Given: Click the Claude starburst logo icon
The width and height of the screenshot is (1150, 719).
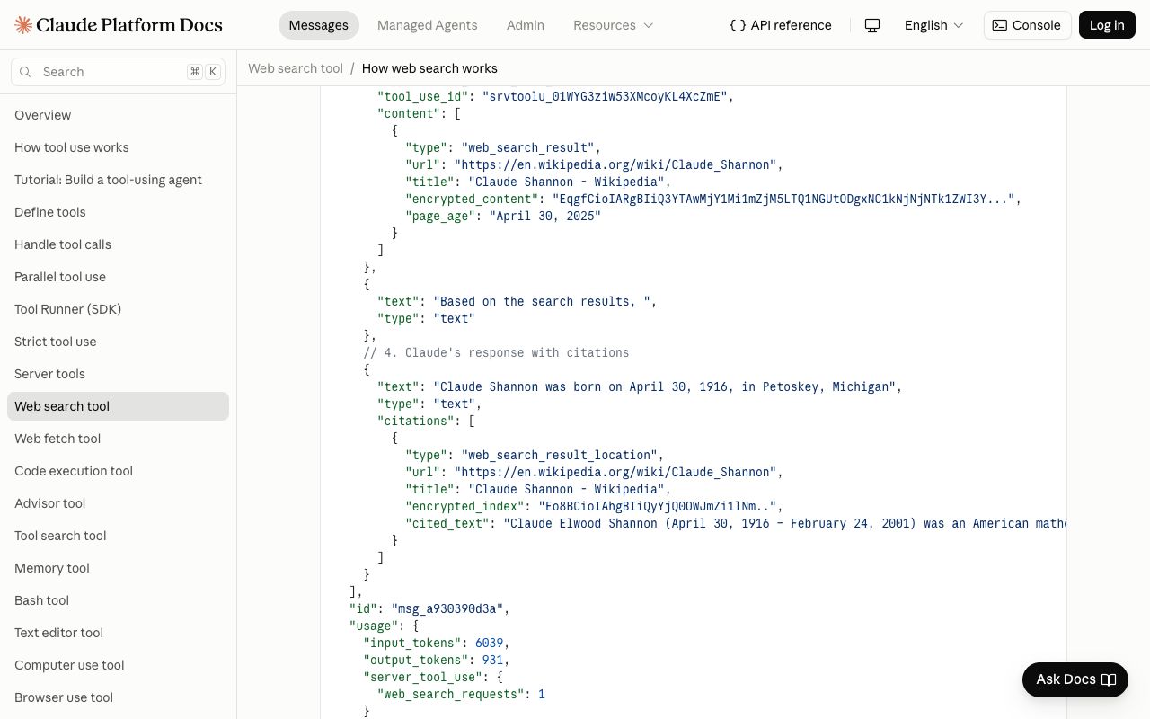Looking at the screenshot, I should click(23, 25).
